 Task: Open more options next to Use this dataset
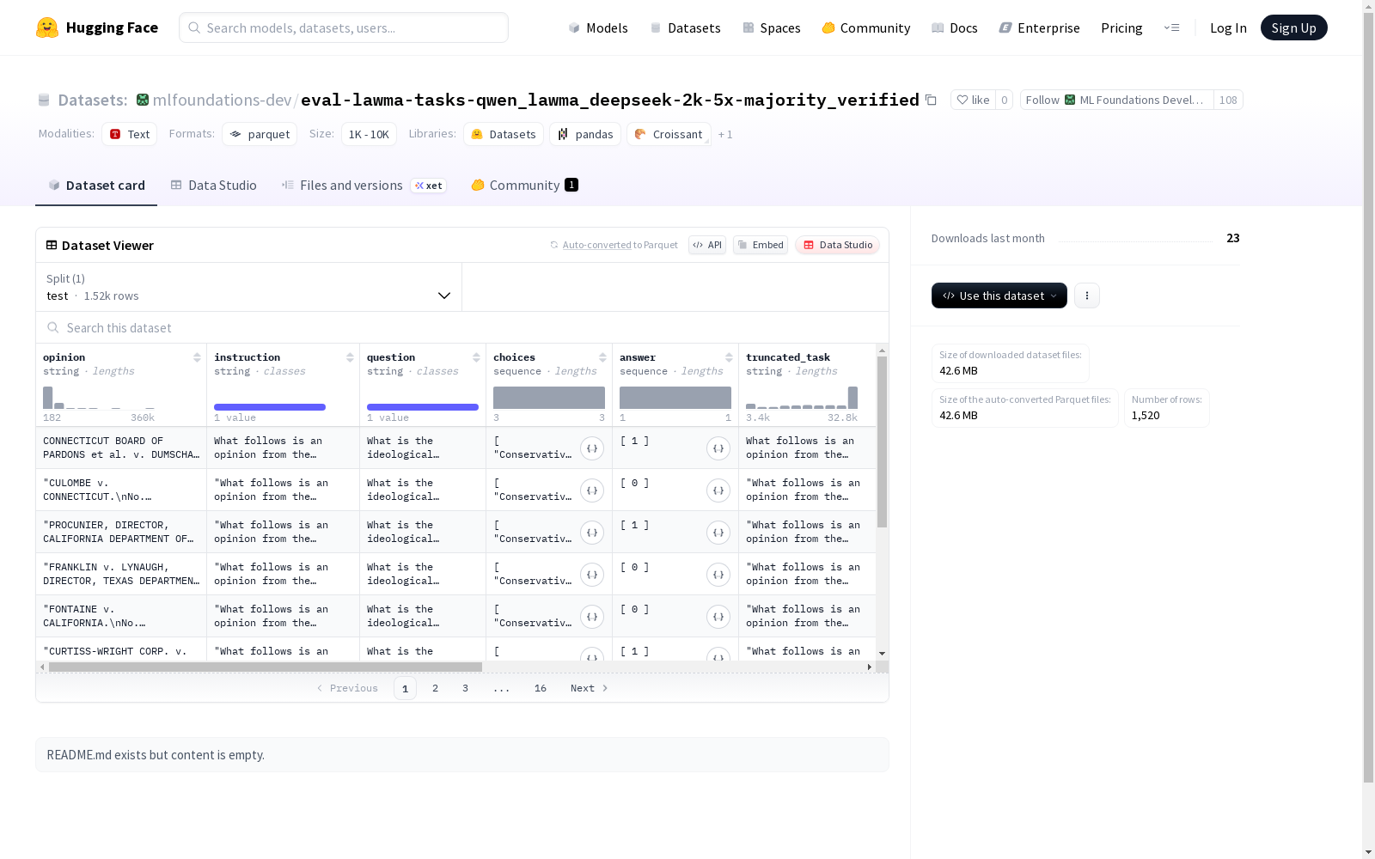point(1087,295)
